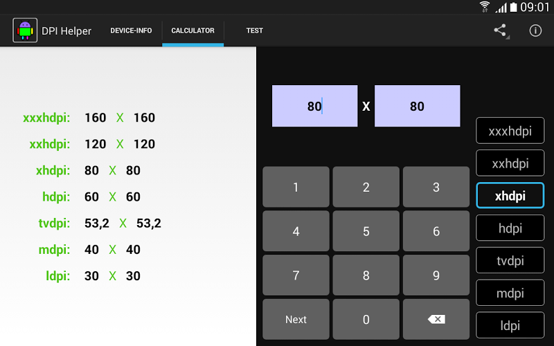Click the first 120 value in xxhdpi row
Screen dimensions: 554x346
click(96, 144)
